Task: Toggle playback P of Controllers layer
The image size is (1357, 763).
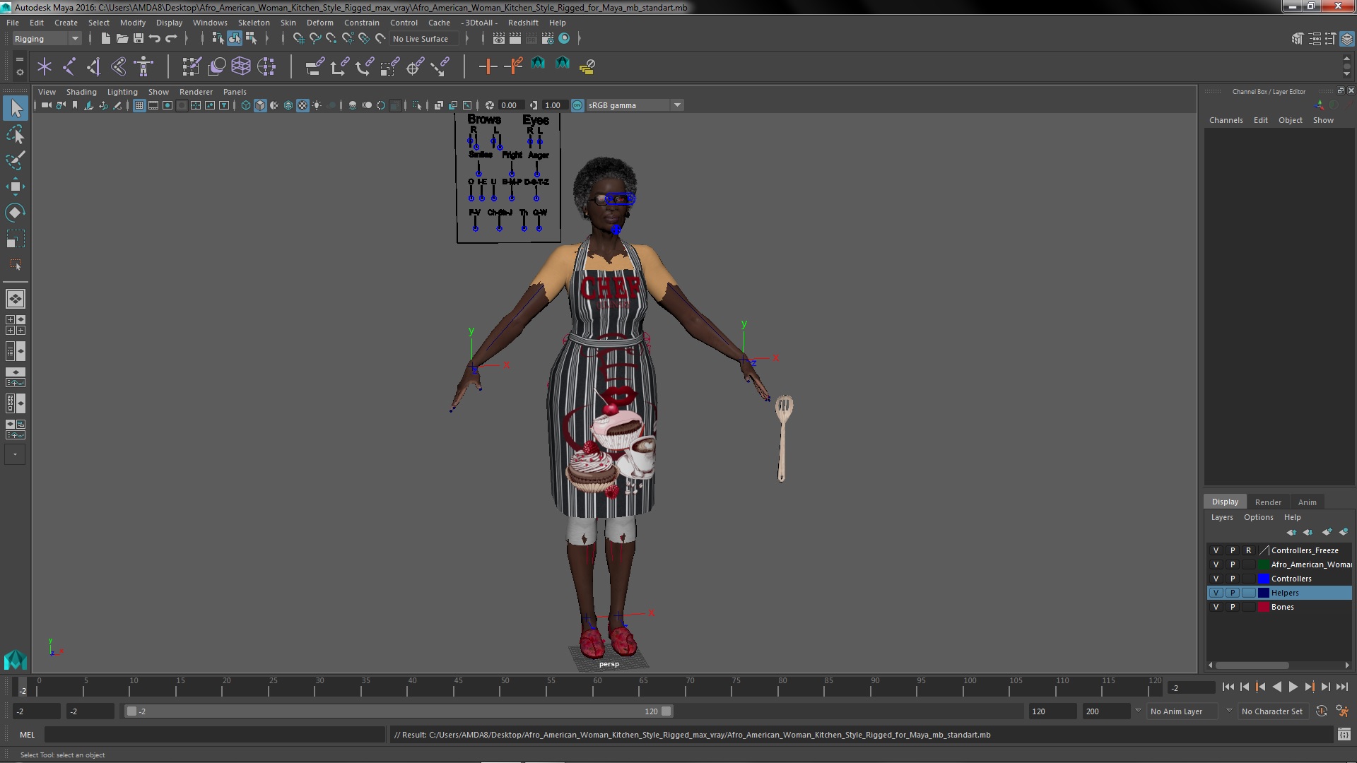Action: (x=1233, y=579)
